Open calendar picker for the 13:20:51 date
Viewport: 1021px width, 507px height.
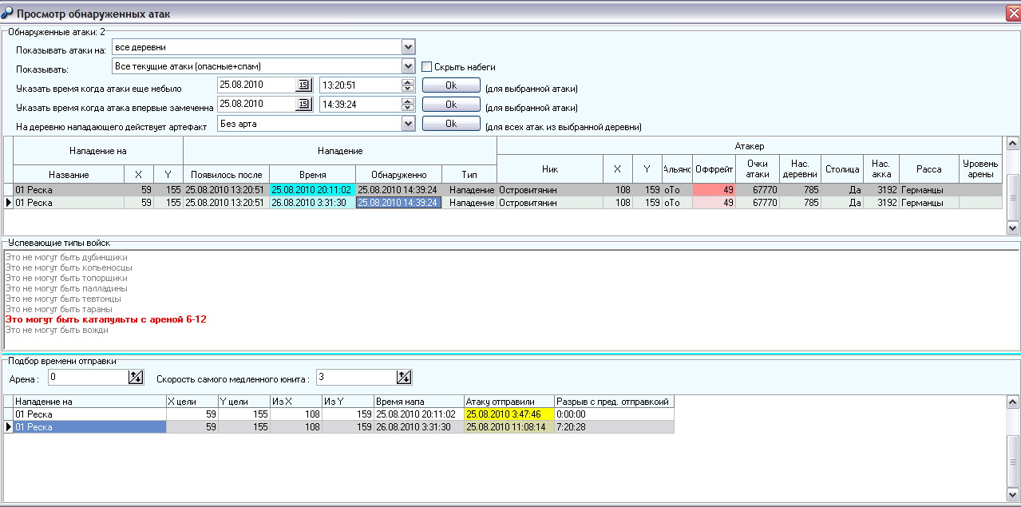click(303, 85)
